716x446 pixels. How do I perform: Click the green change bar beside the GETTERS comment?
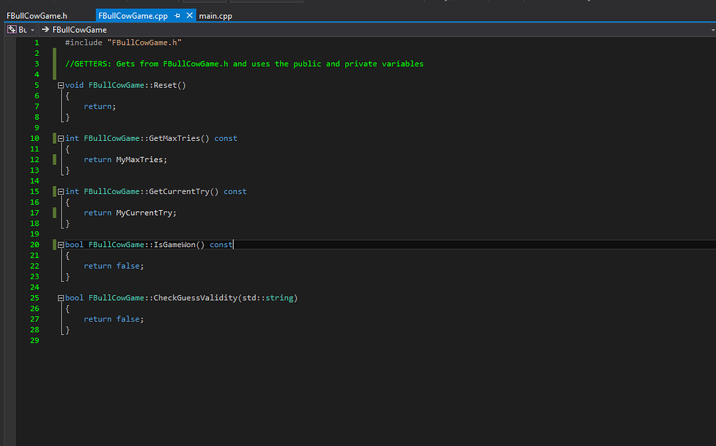(x=55, y=63)
